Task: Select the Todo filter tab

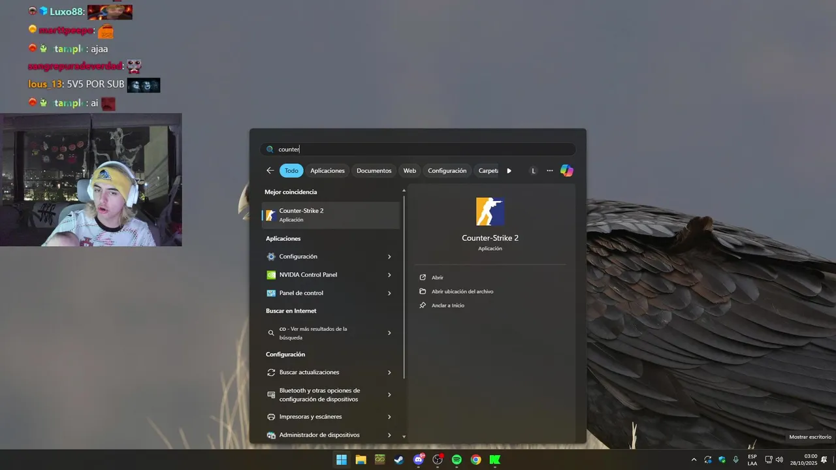Action: pyautogui.click(x=291, y=170)
